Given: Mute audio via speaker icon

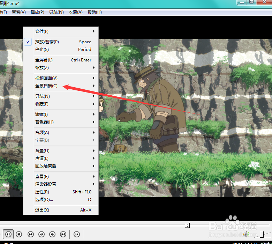Looking at the screenshot, I should point(245,234).
